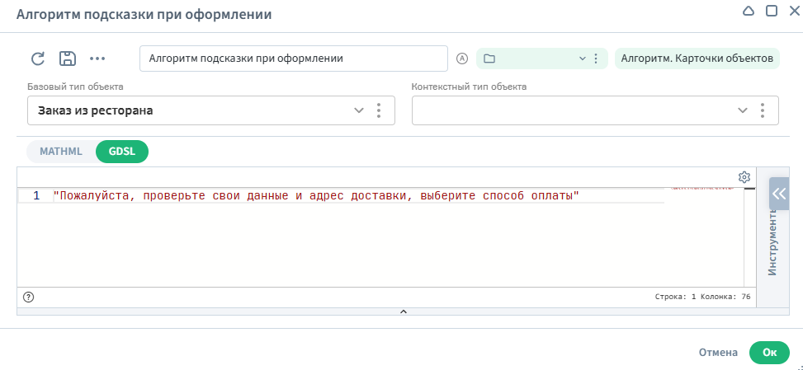Expand the tools panel with double chevron
The image size is (803, 370).
779,194
